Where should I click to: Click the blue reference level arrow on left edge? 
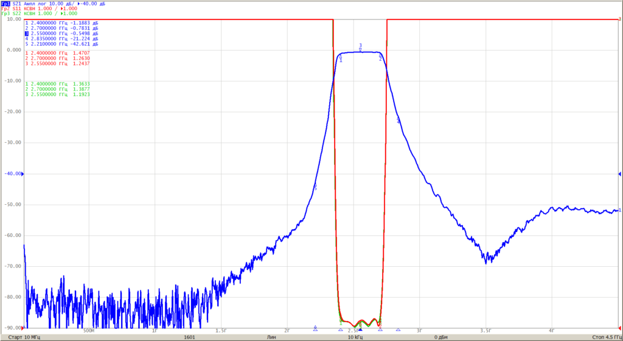pos(23,174)
